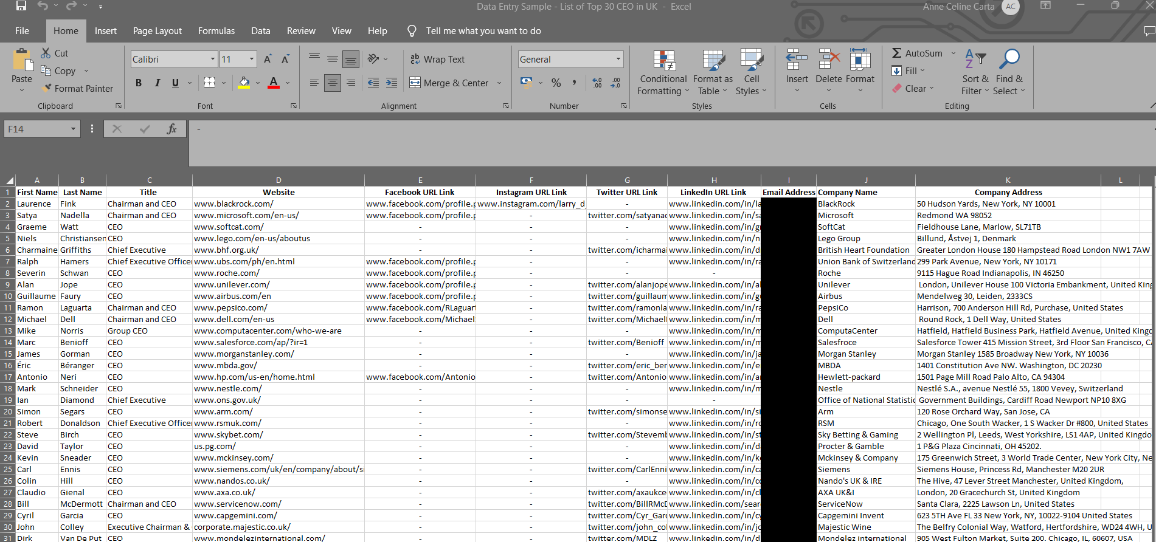Increase the cell indent

pos(392,83)
